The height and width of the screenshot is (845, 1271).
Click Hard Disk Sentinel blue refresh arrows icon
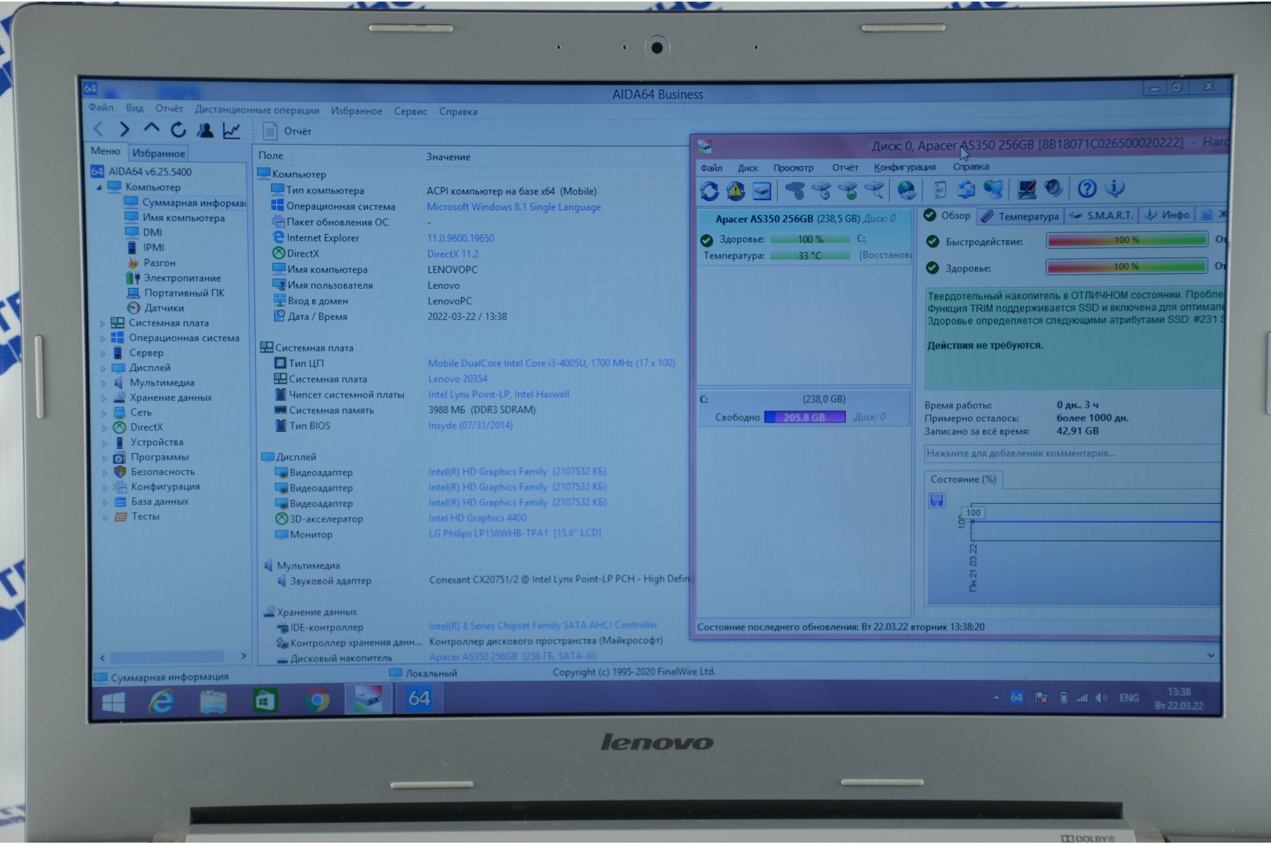pos(709,190)
